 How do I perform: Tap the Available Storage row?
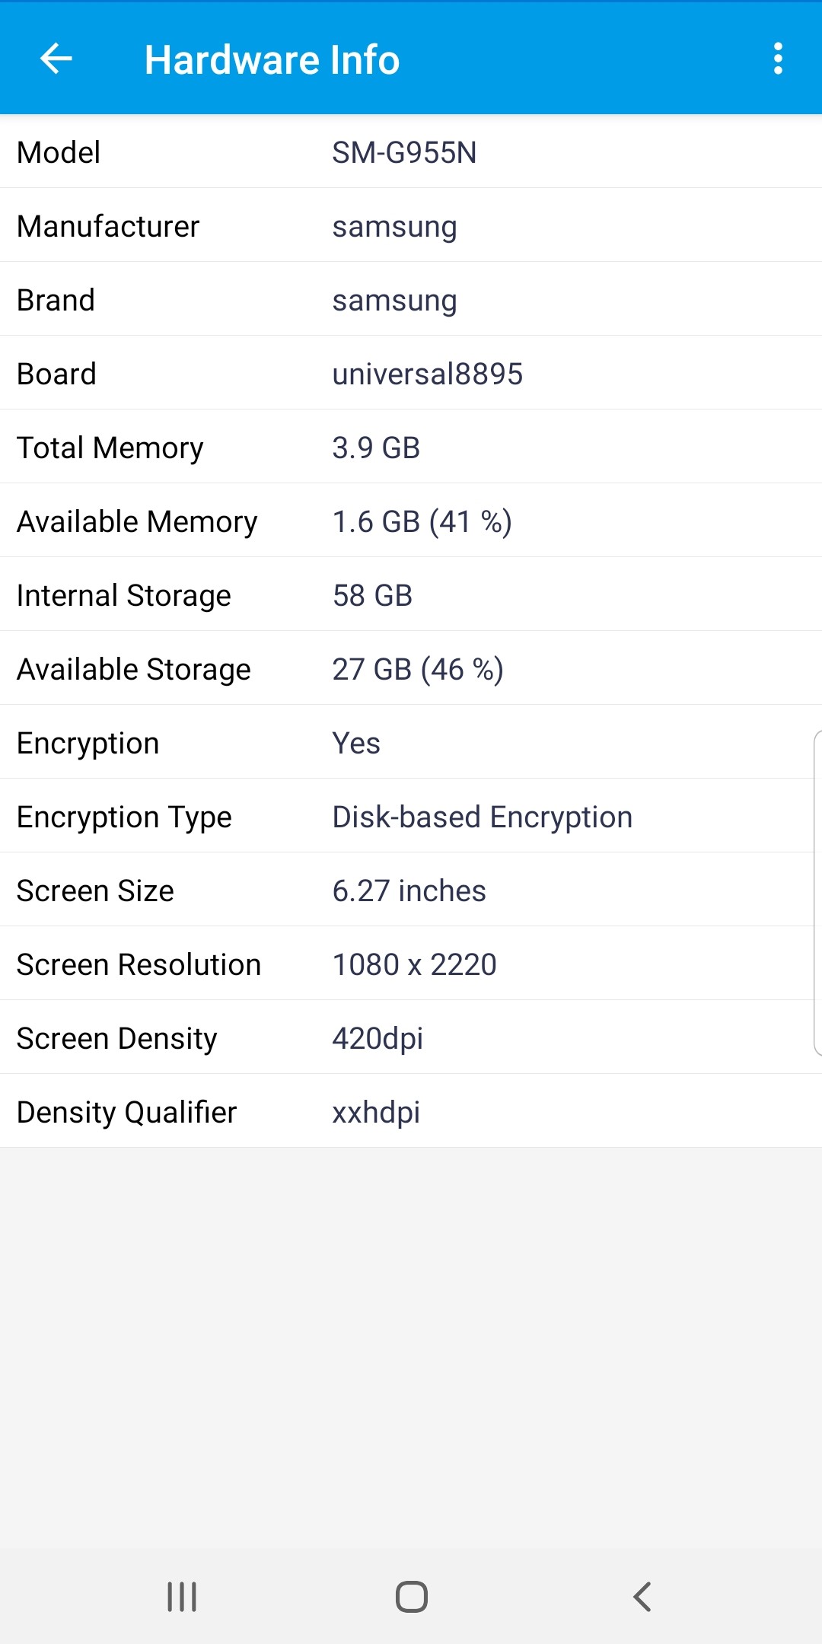pos(411,669)
